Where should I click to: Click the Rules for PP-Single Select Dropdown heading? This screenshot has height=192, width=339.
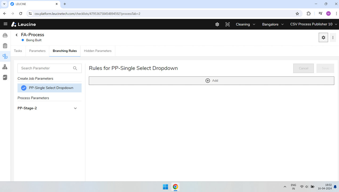click(133, 68)
